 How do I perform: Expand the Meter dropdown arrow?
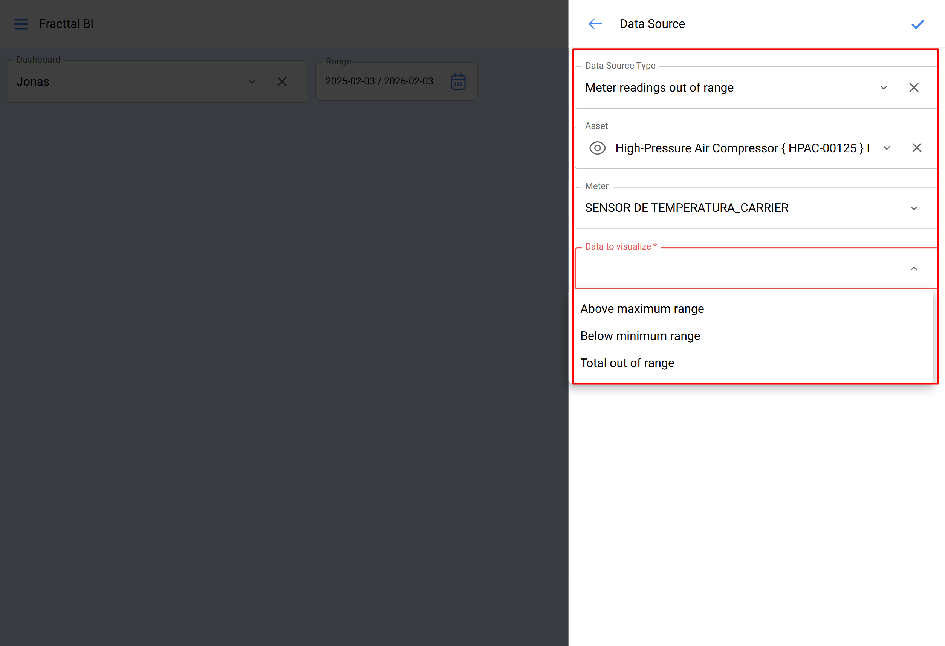914,208
